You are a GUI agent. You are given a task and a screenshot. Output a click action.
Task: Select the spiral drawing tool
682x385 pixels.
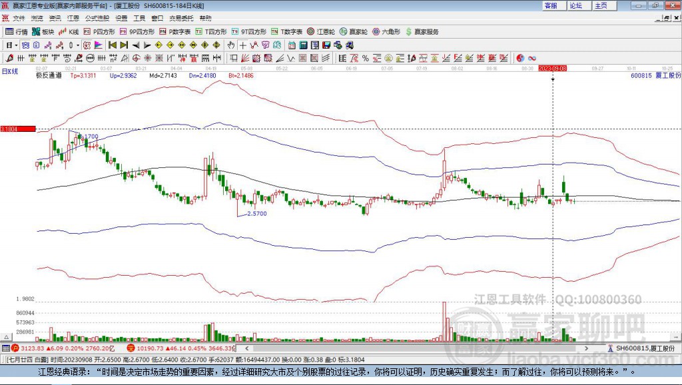67,58
